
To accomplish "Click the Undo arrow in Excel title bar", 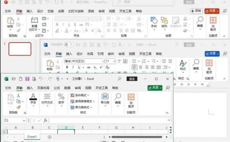I will (41, 79).
